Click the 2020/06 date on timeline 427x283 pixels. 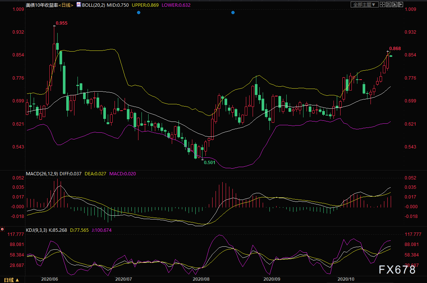coord(49,279)
